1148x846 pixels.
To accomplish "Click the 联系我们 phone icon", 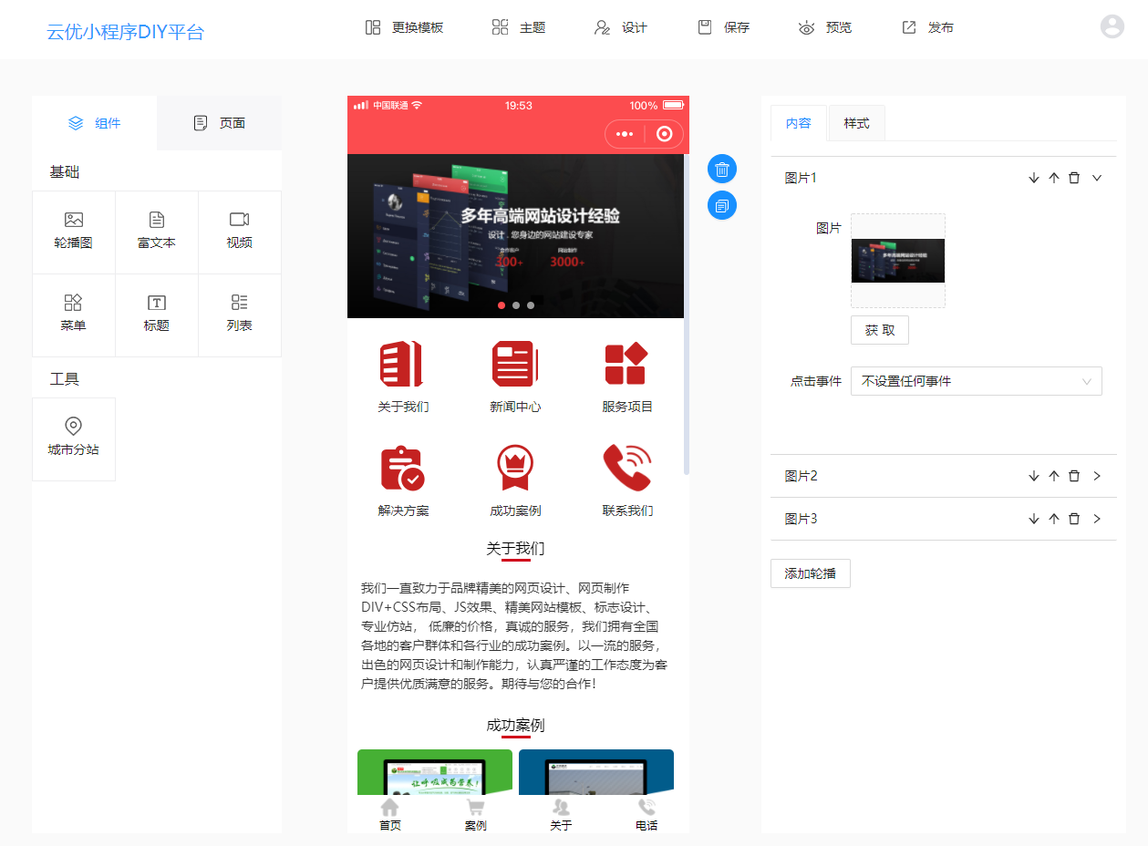I will coord(627,469).
